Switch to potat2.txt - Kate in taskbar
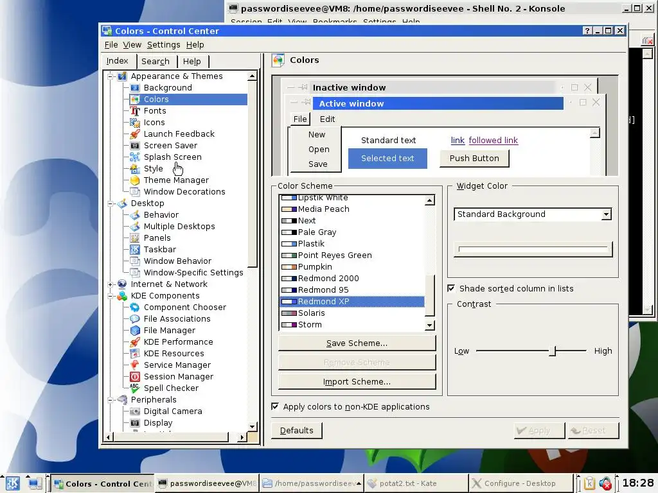 click(416, 483)
